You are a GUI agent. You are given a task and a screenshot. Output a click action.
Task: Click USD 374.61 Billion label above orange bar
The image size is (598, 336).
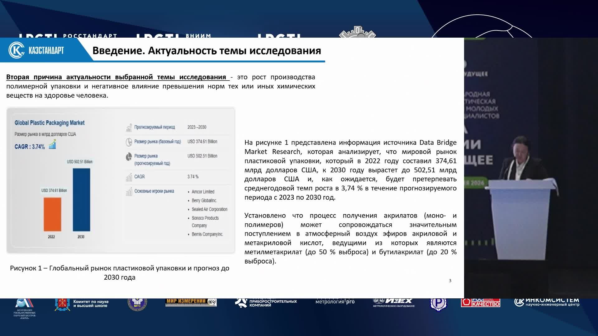(x=54, y=190)
